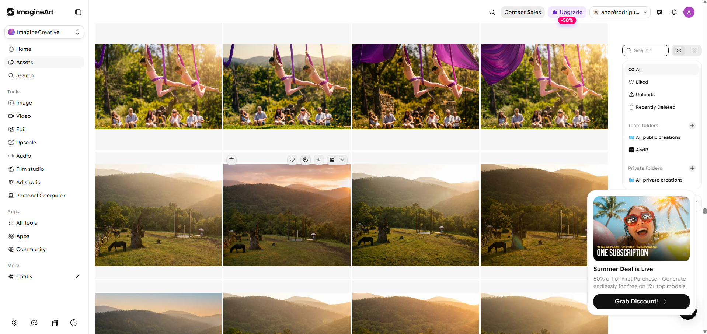The height and width of the screenshot is (334, 707).
Task: Open the Edit tool
Action: [44, 129]
